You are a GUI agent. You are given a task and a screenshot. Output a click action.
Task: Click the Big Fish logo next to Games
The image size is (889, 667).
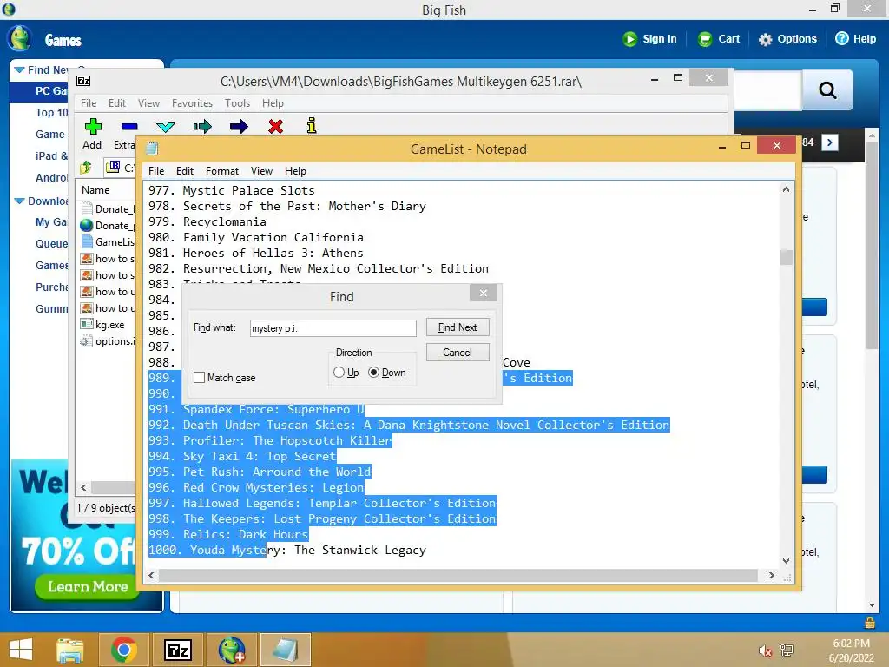[x=20, y=38]
